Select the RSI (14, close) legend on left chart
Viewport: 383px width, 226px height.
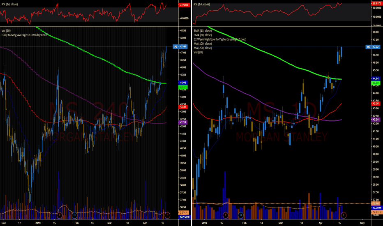(9, 4)
